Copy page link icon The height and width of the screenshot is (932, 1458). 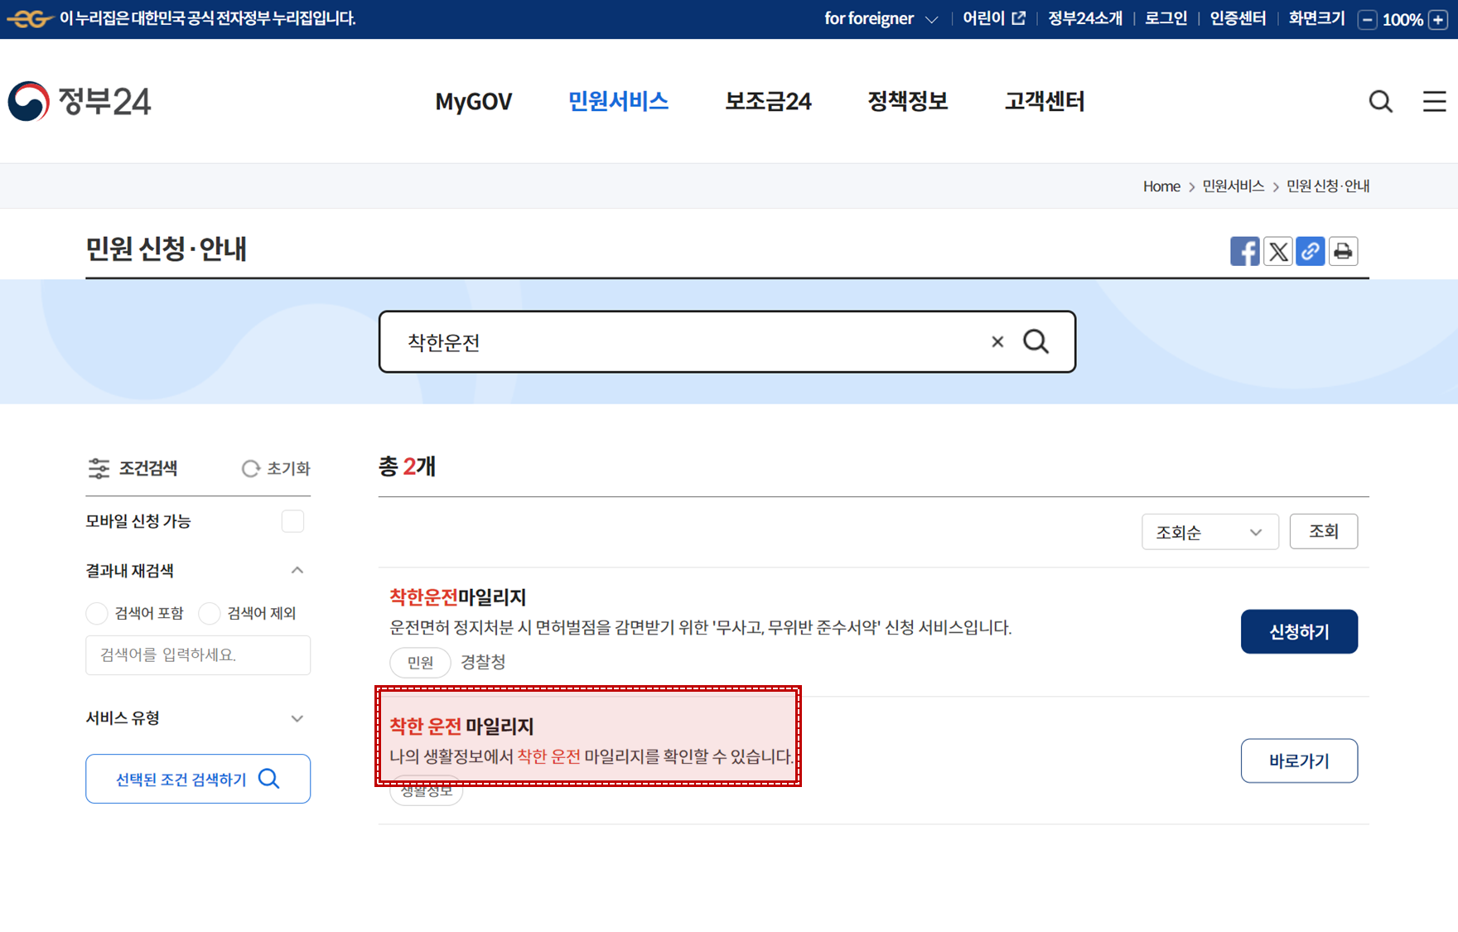[x=1310, y=251]
